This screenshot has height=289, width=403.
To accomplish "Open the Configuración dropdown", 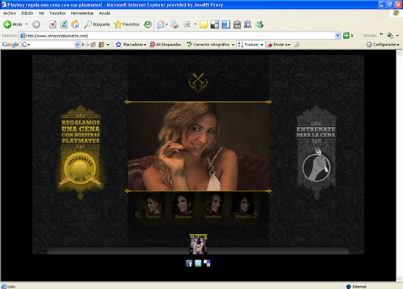I will (x=398, y=45).
